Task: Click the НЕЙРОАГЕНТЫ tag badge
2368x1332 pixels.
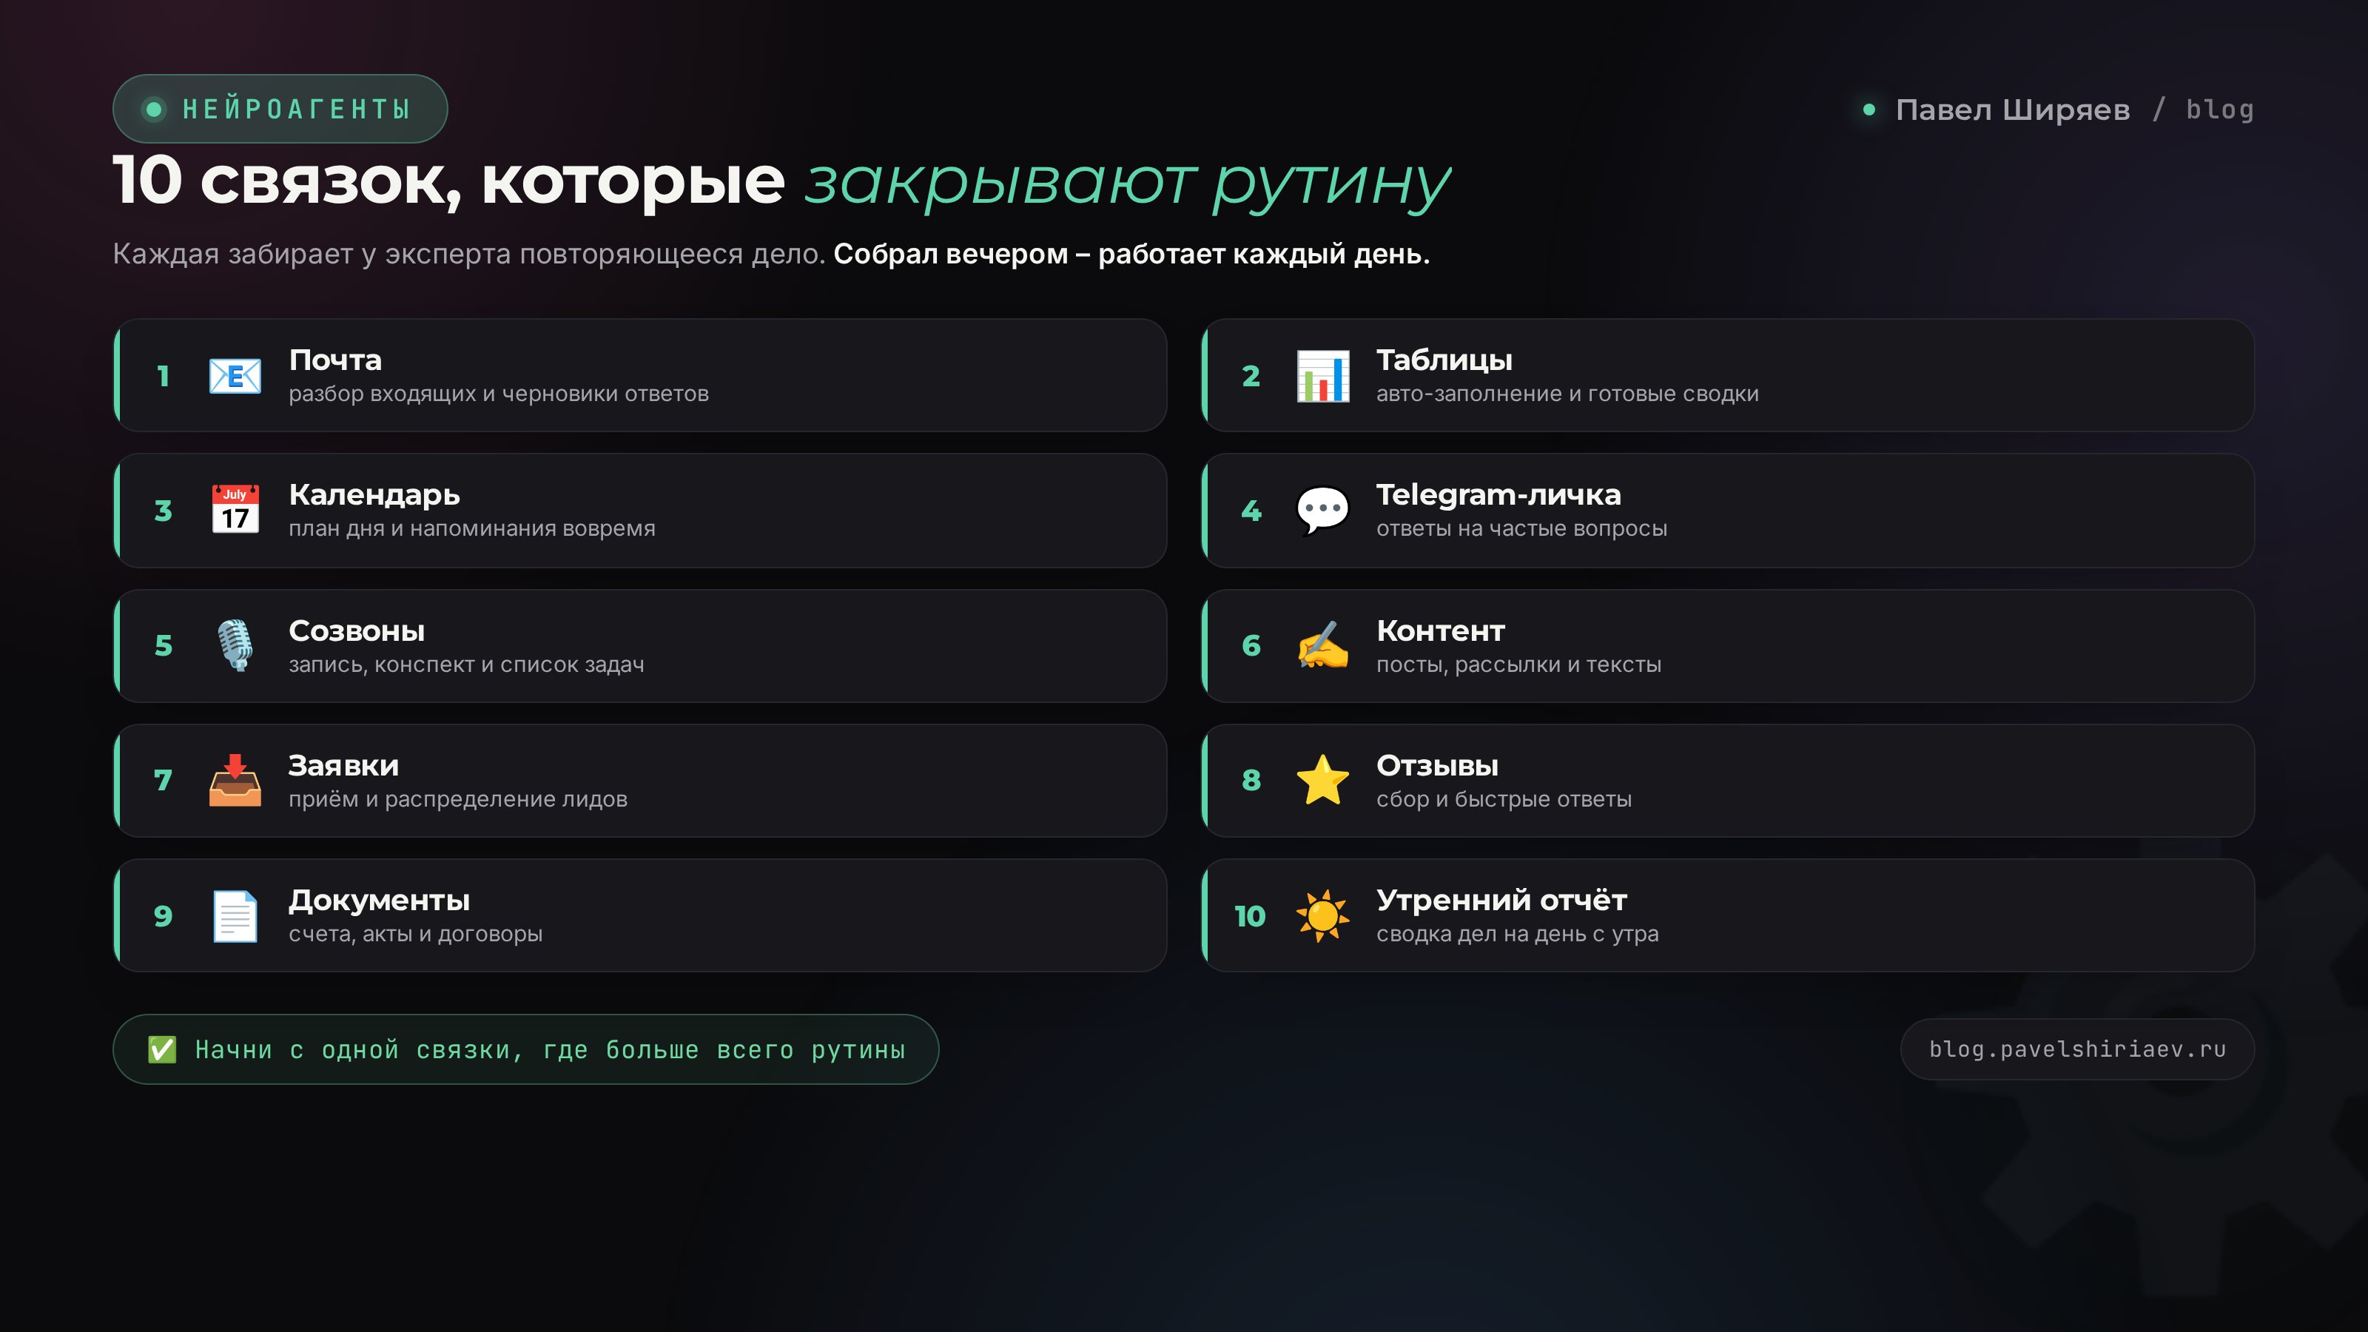Action: click(280, 110)
